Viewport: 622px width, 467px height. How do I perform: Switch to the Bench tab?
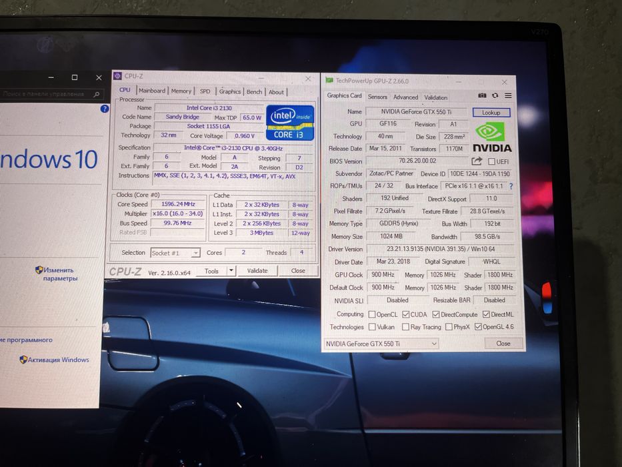pyautogui.click(x=254, y=92)
